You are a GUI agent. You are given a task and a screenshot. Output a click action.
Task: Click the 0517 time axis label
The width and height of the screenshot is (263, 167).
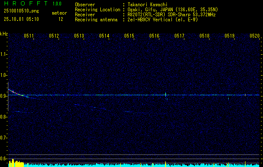(x=179, y=35)
